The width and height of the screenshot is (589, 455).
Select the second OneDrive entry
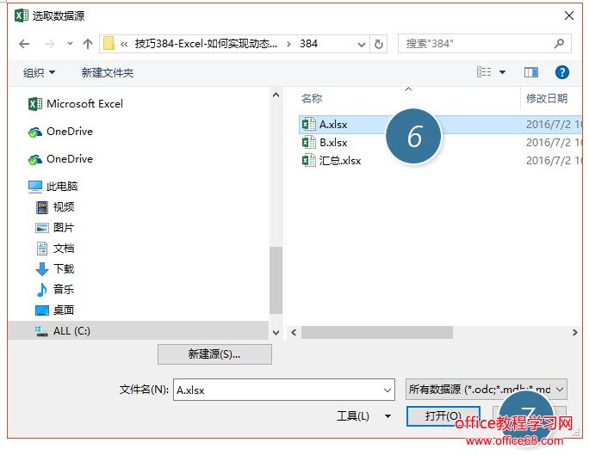click(x=60, y=159)
